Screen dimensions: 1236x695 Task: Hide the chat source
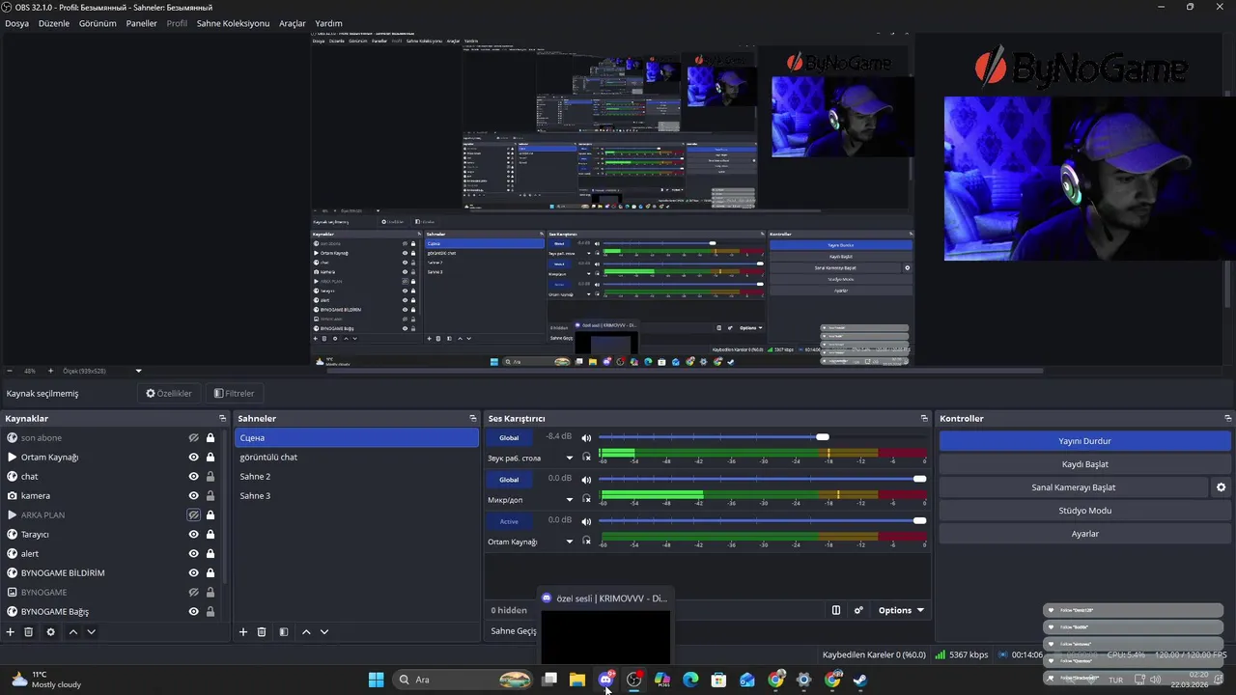[x=193, y=477]
